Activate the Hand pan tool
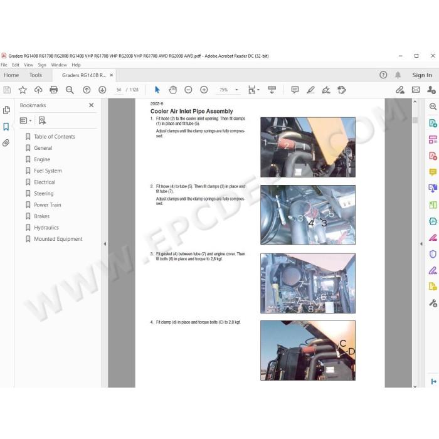Image resolution: width=439 pixels, height=439 pixels. [172, 90]
